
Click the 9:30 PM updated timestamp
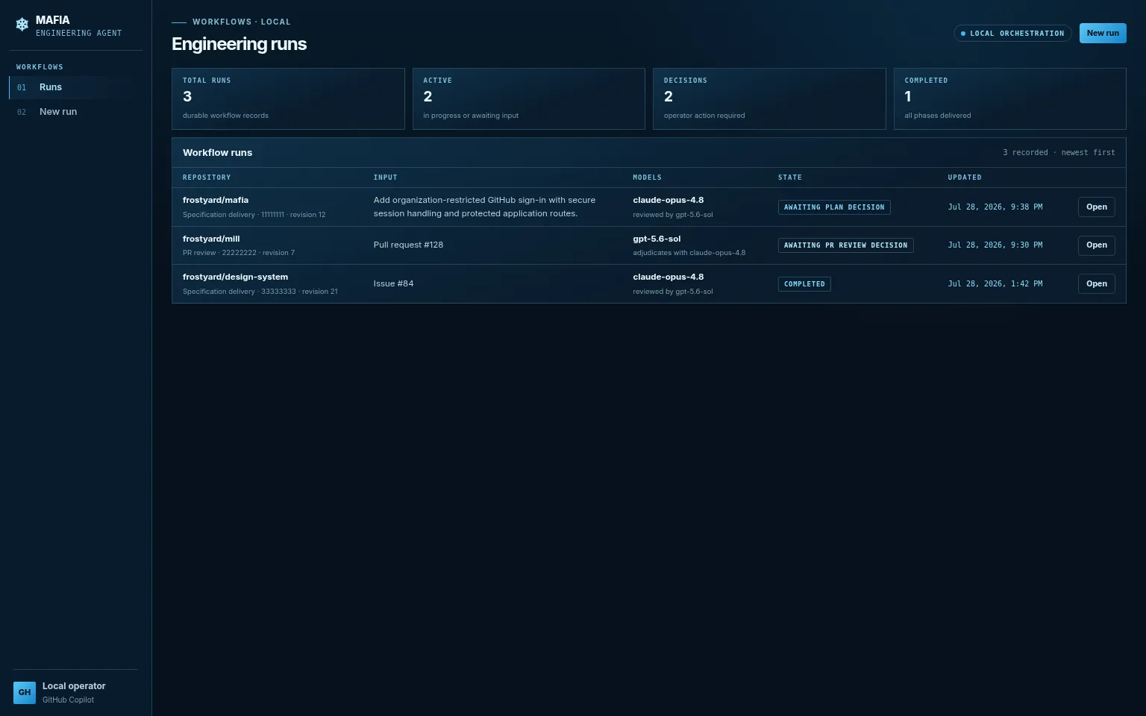coord(995,245)
